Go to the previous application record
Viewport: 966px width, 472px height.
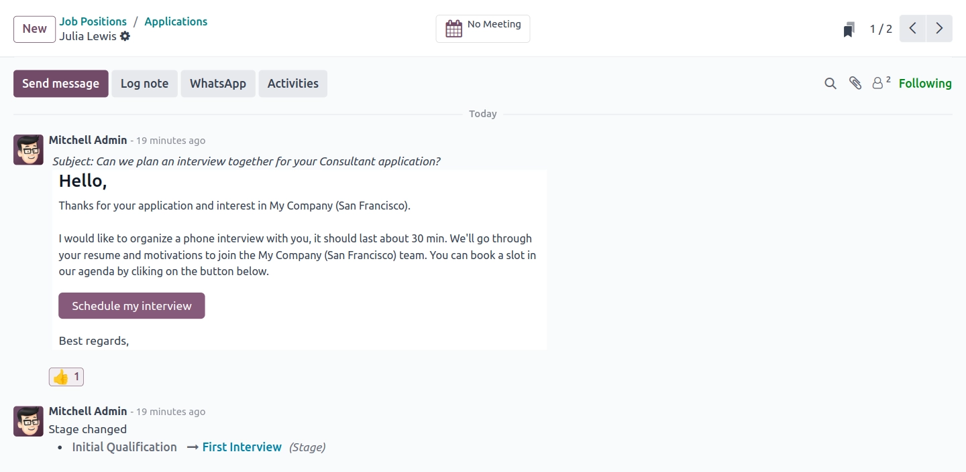coord(912,29)
